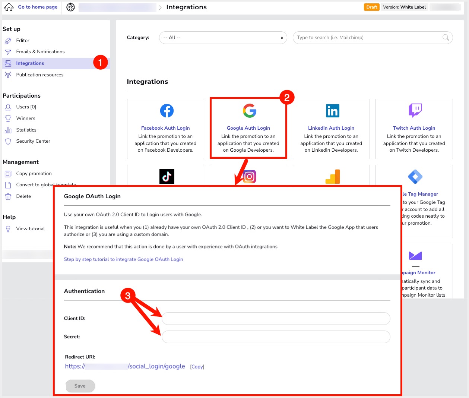
Task: Open Security Center
Action: [33, 141]
